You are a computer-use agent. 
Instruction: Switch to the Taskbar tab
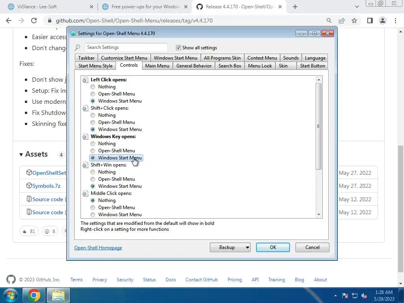coord(86,58)
